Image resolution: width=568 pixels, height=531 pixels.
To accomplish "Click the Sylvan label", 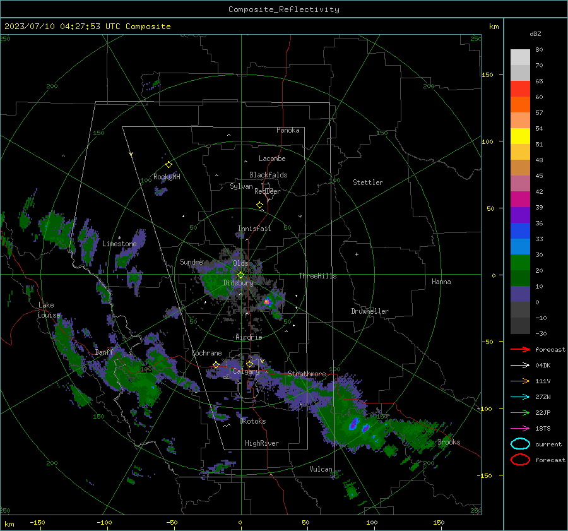I will click(241, 186).
